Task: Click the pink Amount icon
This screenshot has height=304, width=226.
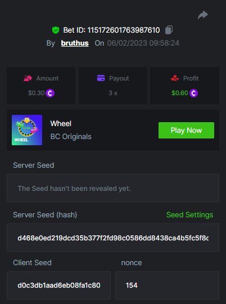Action: (x=28, y=78)
